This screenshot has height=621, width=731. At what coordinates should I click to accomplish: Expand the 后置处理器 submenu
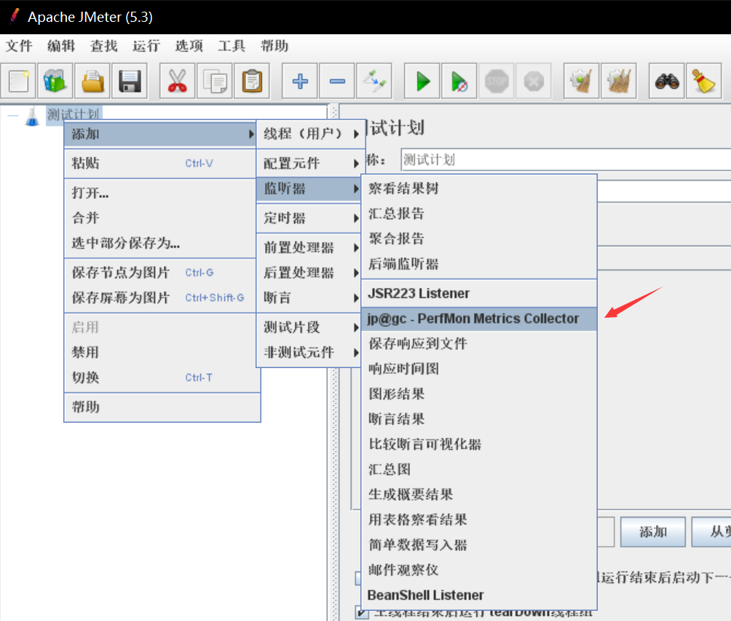310,273
